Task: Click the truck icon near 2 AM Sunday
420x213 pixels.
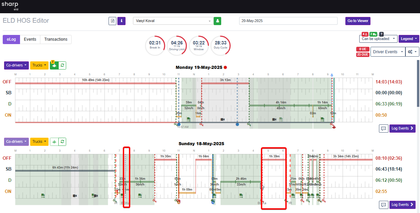Action: [43, 195]
